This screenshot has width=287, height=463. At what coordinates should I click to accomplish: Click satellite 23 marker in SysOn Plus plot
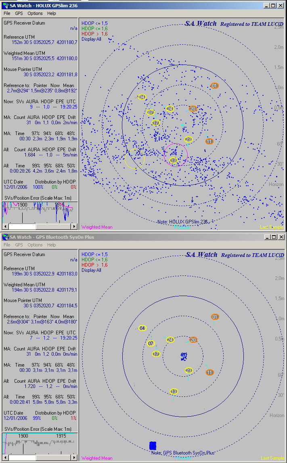(x=189, y=370)
